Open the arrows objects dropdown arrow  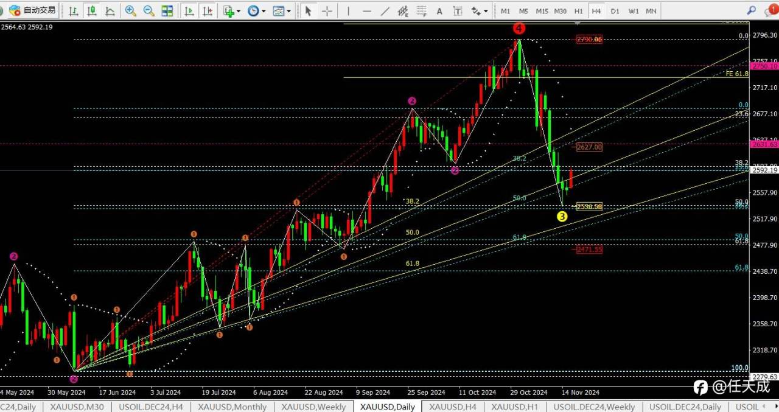(x=486, y=10)
